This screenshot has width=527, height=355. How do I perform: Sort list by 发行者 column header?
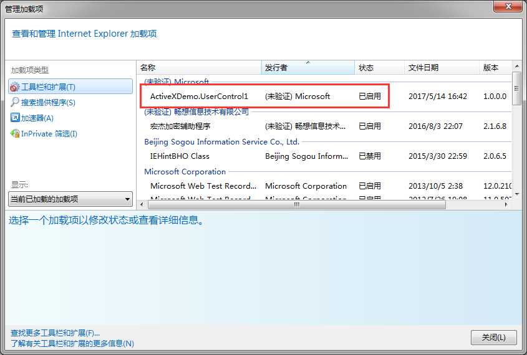(308, 67)
